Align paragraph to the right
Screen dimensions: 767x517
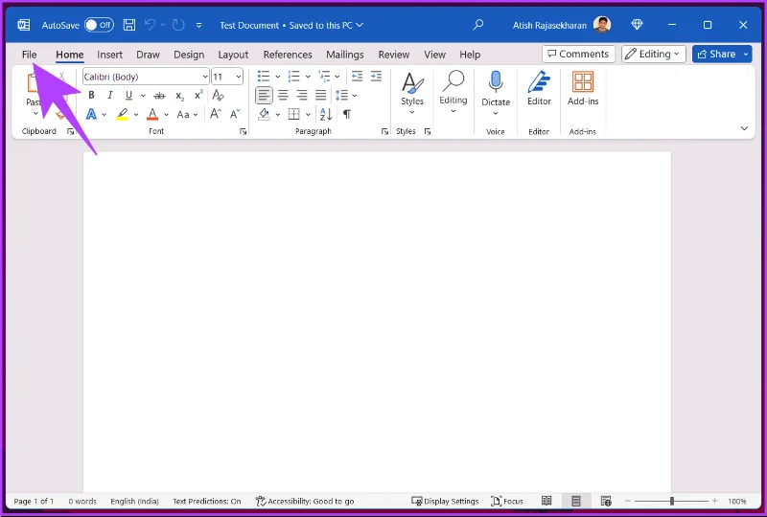(x=302, y=96)
